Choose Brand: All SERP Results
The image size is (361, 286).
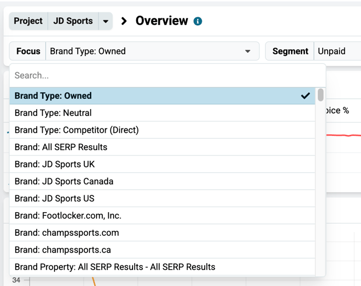162,147
